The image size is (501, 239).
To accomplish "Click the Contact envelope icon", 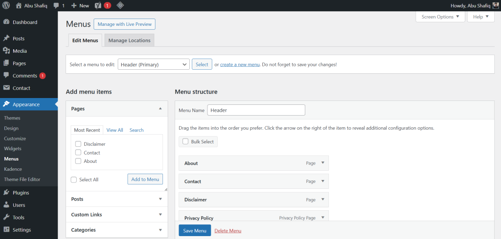I will pos(6,88).
